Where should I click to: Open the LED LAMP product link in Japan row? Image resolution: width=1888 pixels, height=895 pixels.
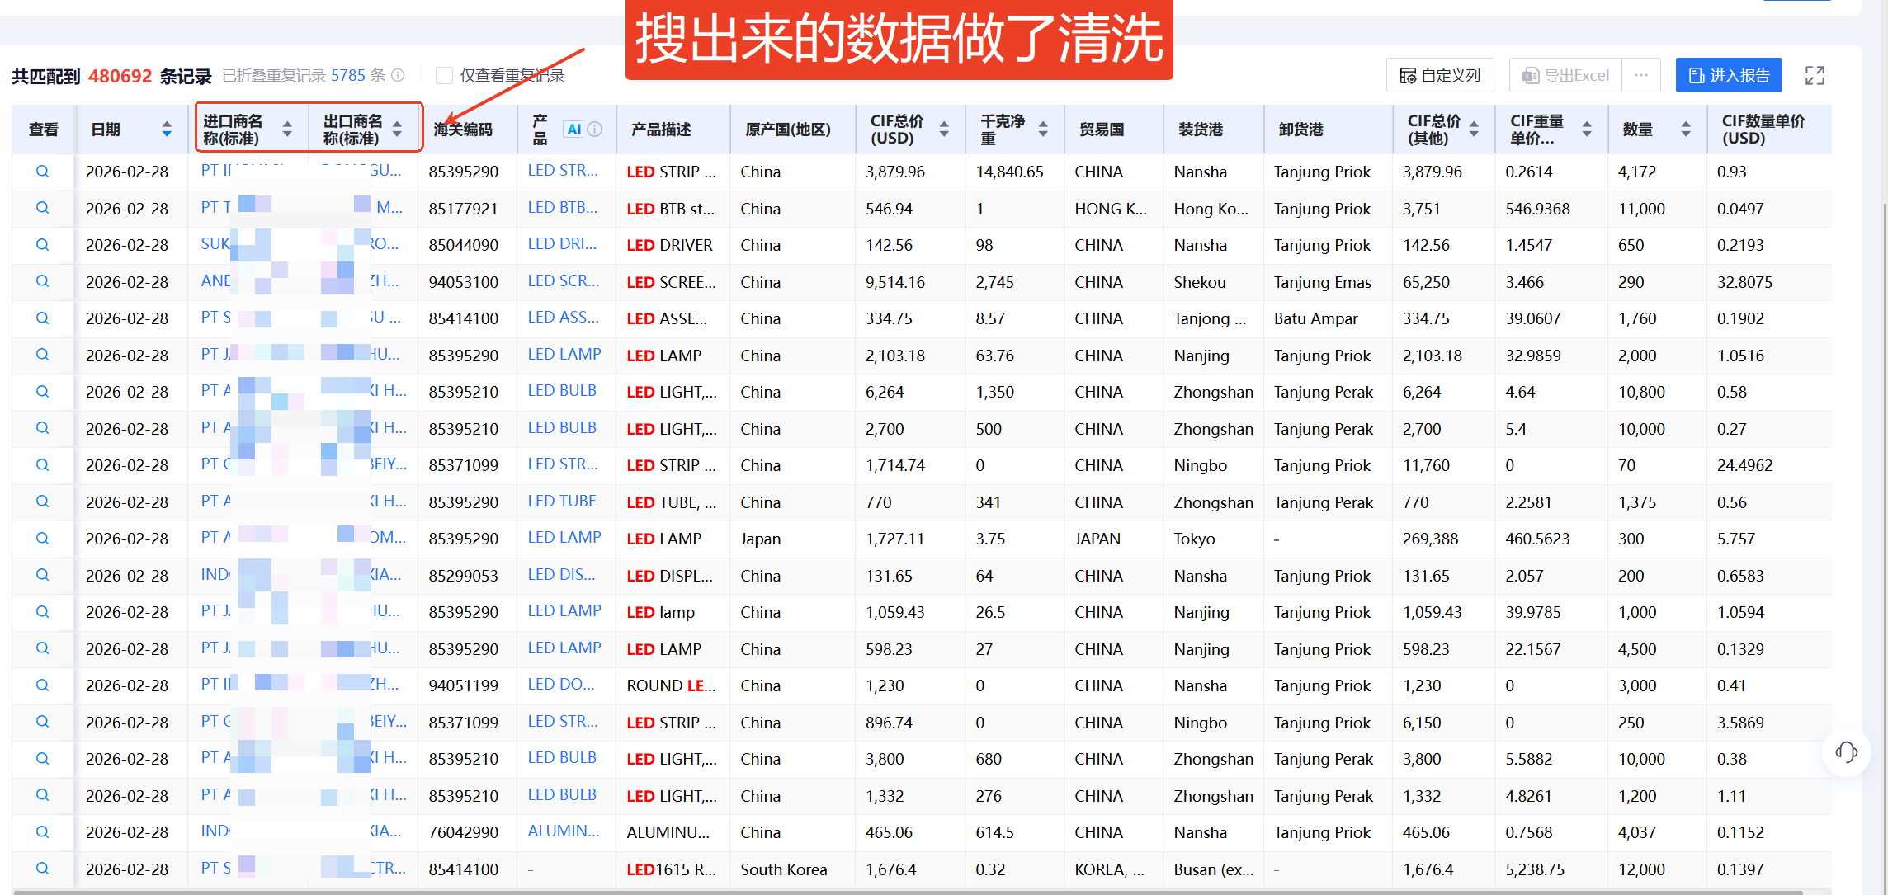(564, 538)
